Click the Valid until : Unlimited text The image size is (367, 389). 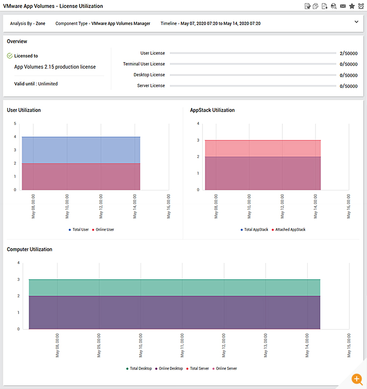tap(36, 84)
